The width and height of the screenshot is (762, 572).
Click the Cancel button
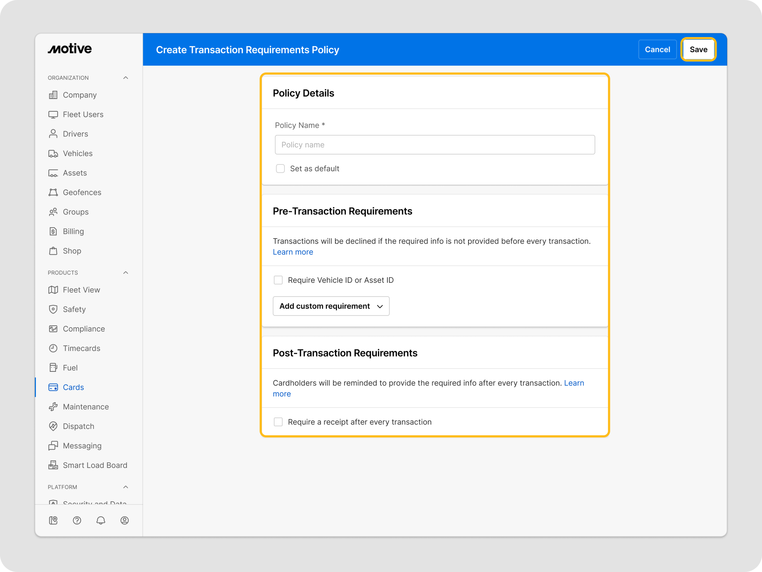(657, 50)
